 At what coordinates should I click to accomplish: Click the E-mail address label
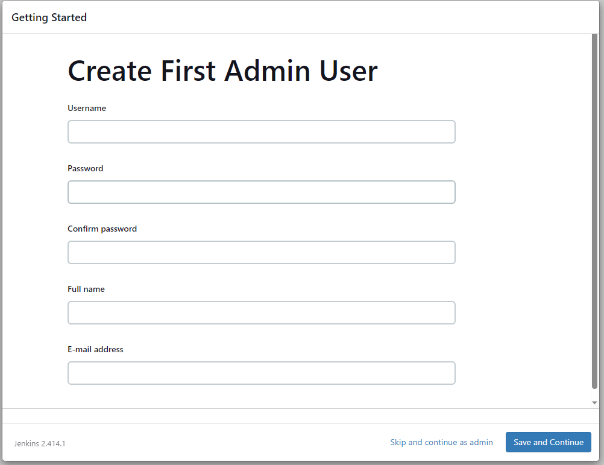pos(95,350)
